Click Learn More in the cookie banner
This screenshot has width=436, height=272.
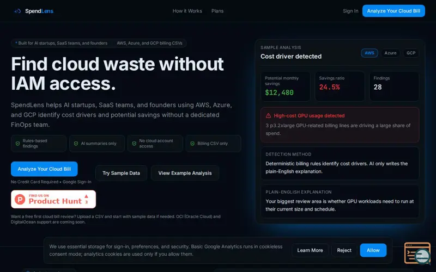(310, 250)
